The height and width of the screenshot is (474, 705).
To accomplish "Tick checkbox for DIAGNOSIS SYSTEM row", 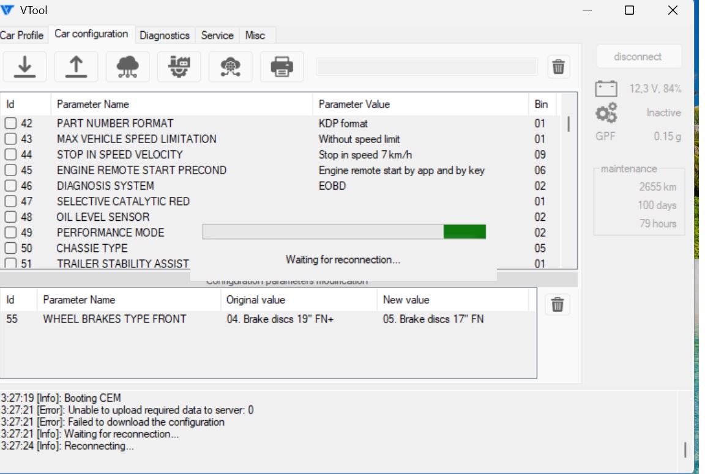I will pyautogui.click(x=10, y=185).
